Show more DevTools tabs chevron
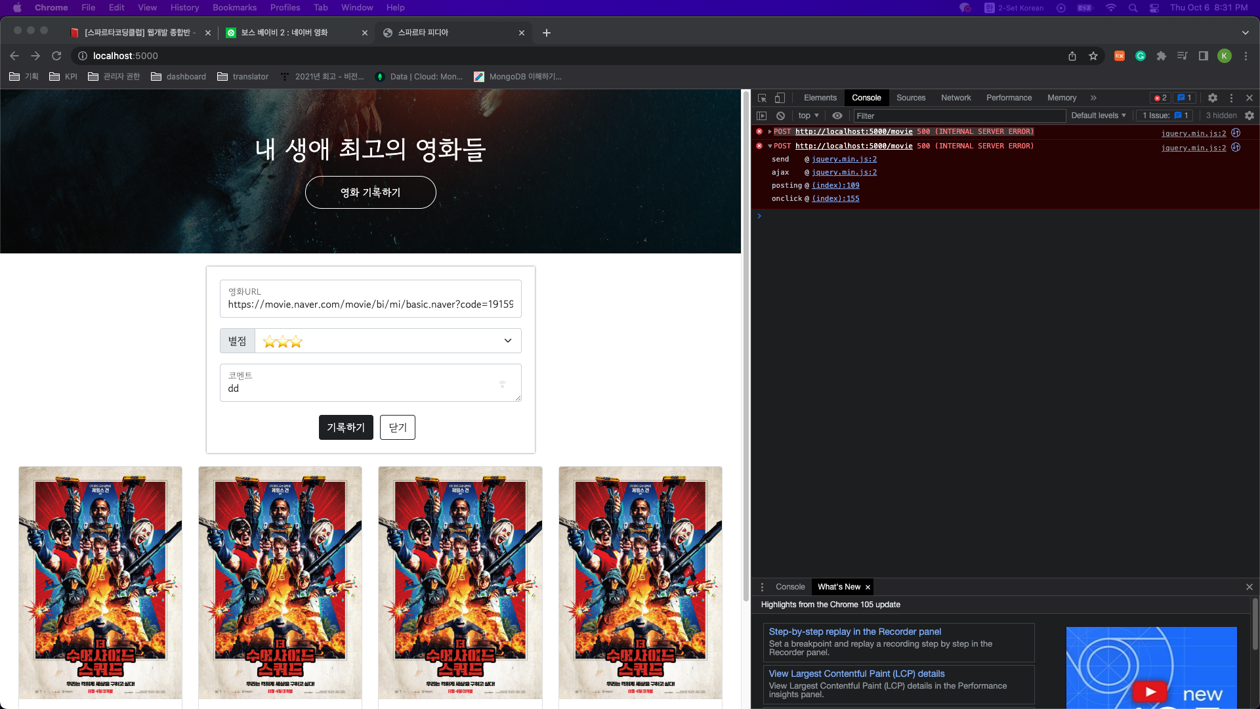This screenshot has width=1260, height=709. pos(1093,98)
